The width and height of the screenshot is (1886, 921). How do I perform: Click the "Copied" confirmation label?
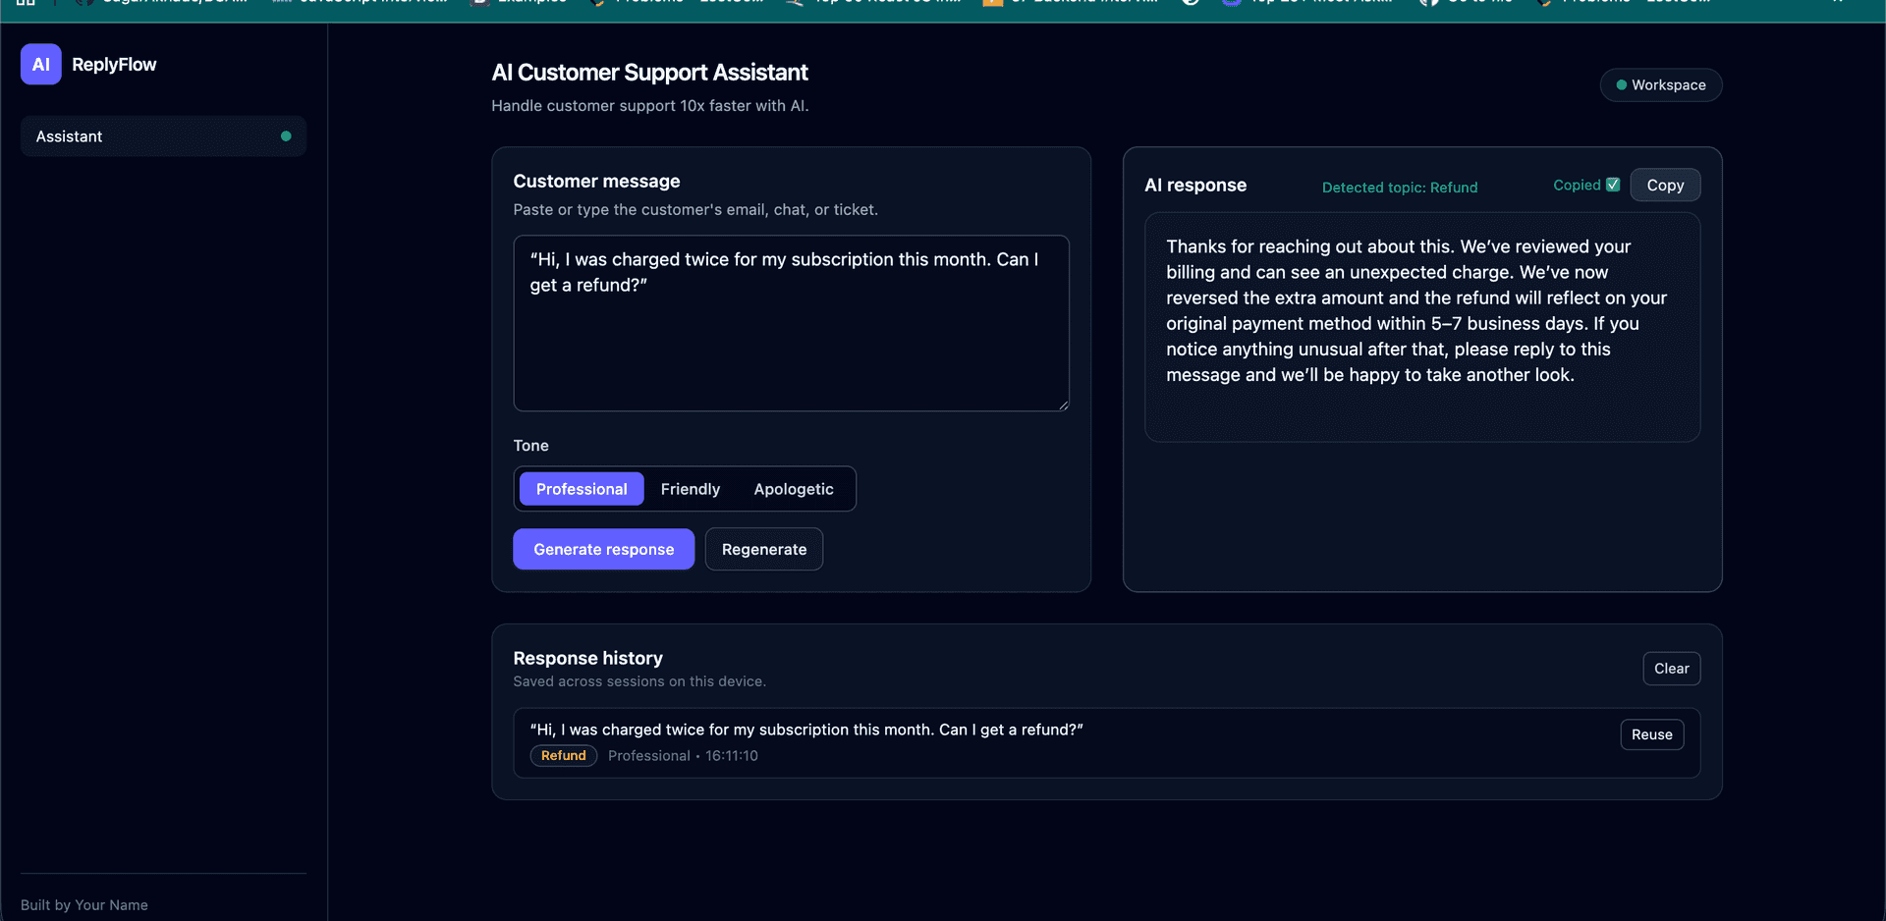click(1577, 185)
